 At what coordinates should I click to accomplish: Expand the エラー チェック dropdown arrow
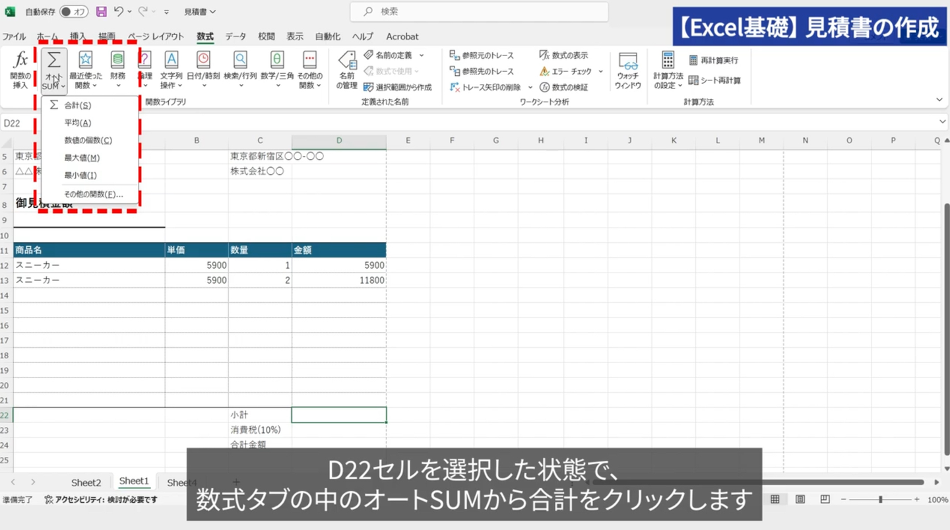600,71
